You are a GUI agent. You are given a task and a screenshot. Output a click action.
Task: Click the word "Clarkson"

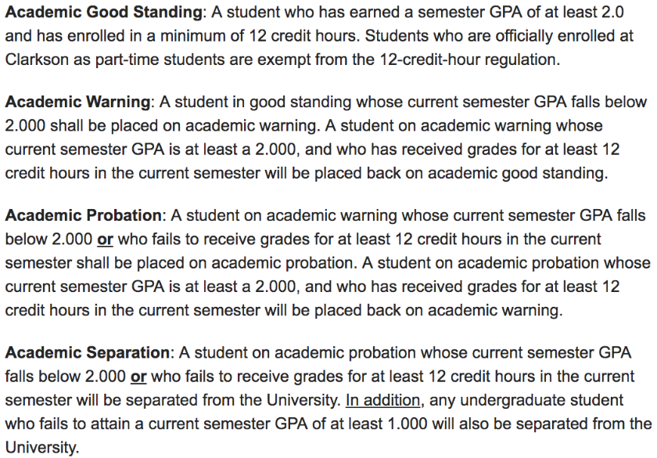38,60
